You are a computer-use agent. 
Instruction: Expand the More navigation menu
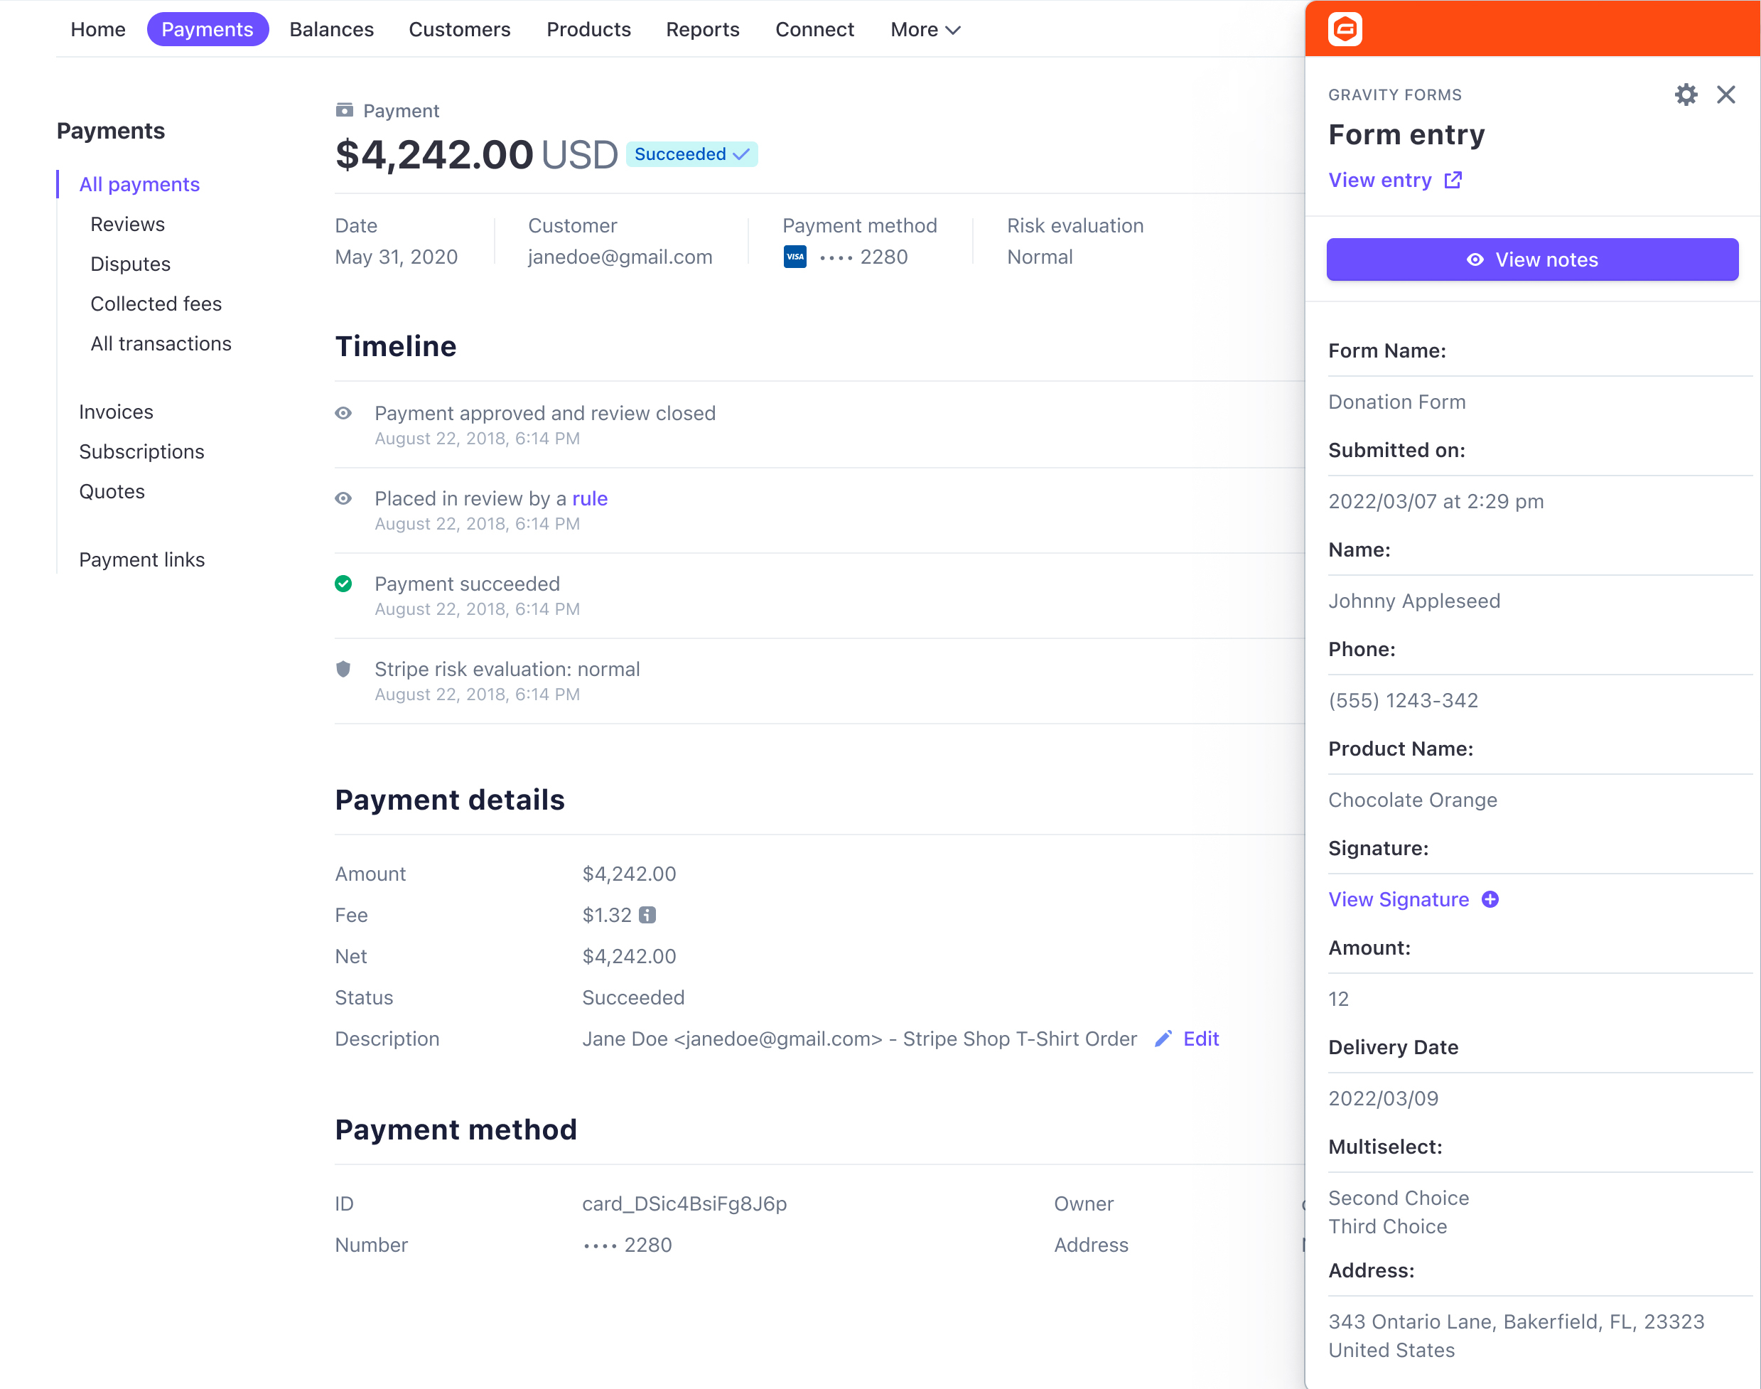tap(925, 29)
